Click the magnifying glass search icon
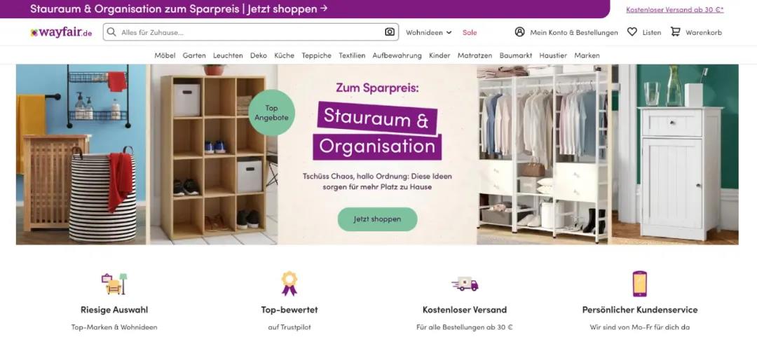Viewport: 757px width, 349px height. coord(111,32)
